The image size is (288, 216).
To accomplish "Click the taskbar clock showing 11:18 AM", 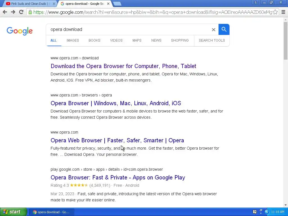I will (278, 212).
